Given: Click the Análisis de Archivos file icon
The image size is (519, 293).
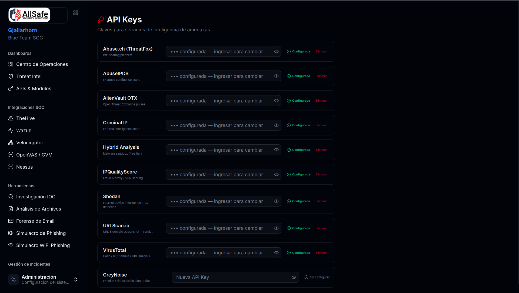Looking at the screenshot, I should coord(11,209).
